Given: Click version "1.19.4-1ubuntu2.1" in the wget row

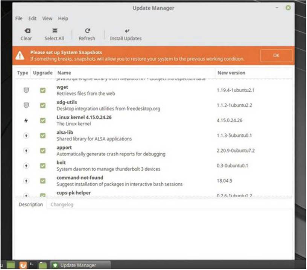Looking at the screenshot, I should [x=236, y=90].
